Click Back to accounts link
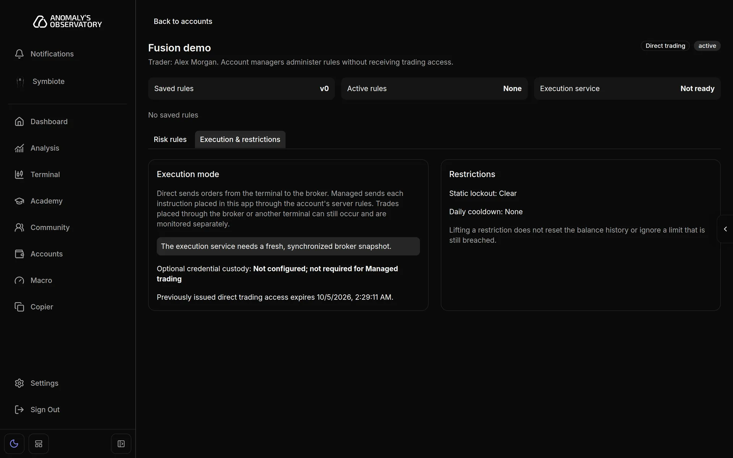Image resolution: width=733 pixels, height=458 pixels. click(x=183, y=21)
